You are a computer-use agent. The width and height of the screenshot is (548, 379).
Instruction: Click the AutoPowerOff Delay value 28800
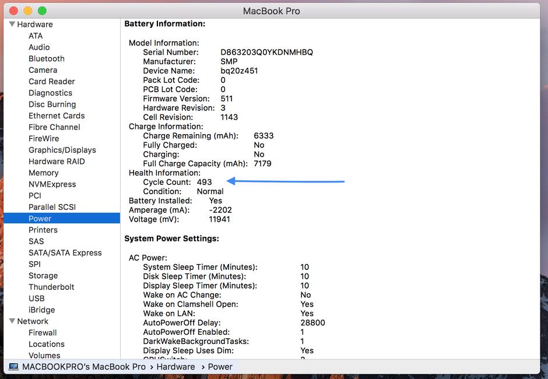(x=313, y=322)
